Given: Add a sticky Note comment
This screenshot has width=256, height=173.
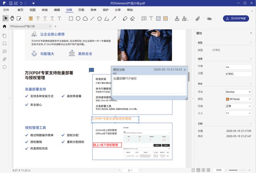Looking at the screenshot, I should pyautogui.click(x=144, y=18).
